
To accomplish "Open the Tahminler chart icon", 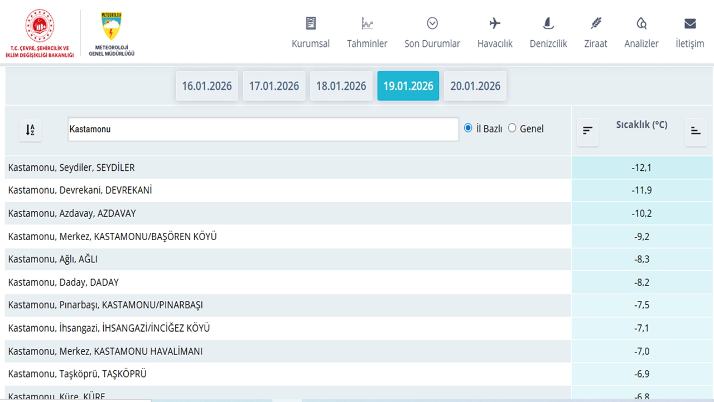I will pyautogui.click(x=367, y=23).
